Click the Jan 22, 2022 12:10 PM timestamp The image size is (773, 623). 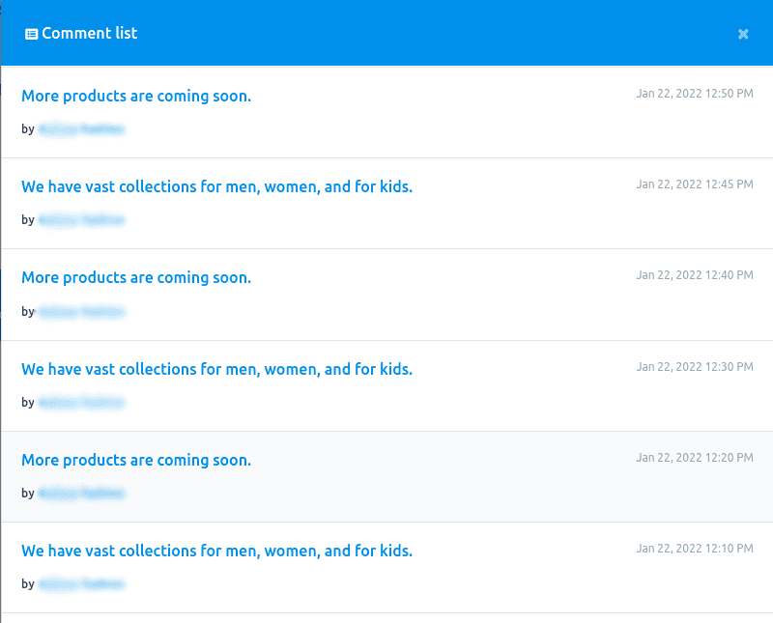[x=694, y=549]
